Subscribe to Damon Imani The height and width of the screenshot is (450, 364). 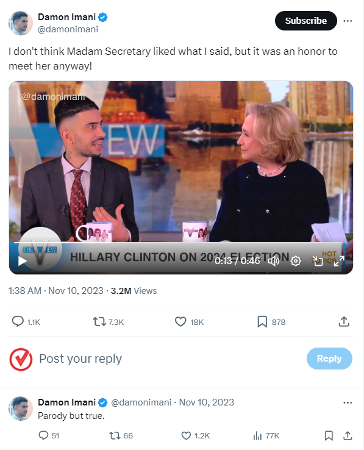[305, 21]
